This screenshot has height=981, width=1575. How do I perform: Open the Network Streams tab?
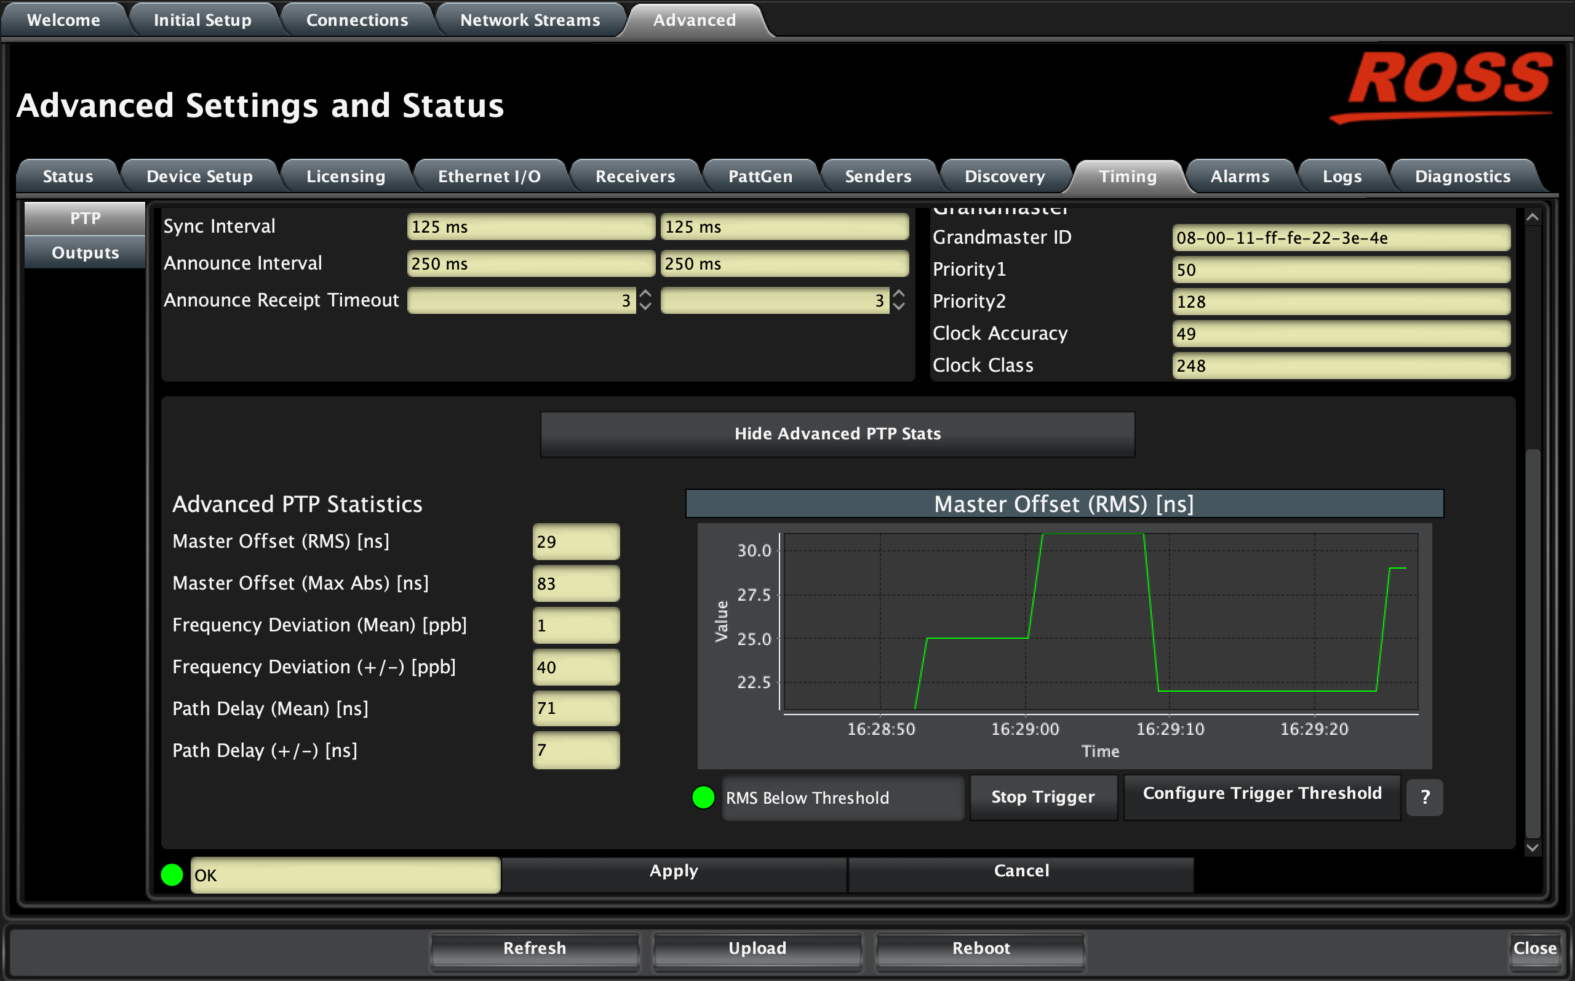[530, 20]
